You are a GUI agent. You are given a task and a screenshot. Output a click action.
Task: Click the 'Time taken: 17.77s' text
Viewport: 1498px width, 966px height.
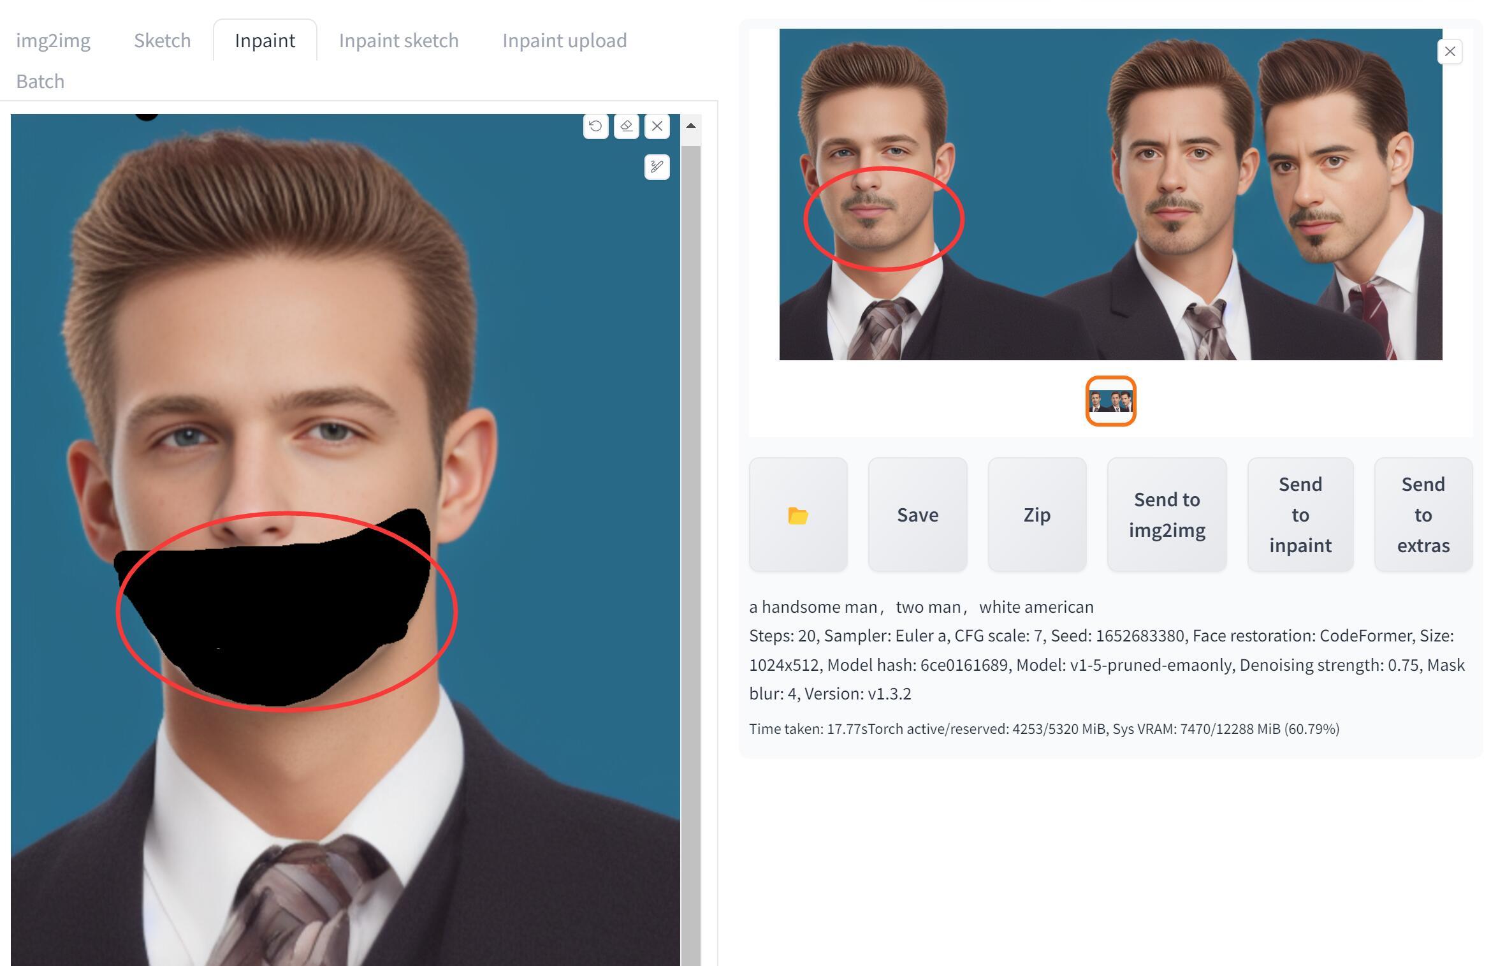[808, 729]
